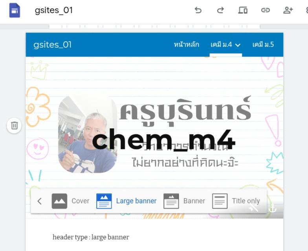The width and height of the screenshot is (308, 251).
Task: Undo the last action
Action: coord(198,10)
